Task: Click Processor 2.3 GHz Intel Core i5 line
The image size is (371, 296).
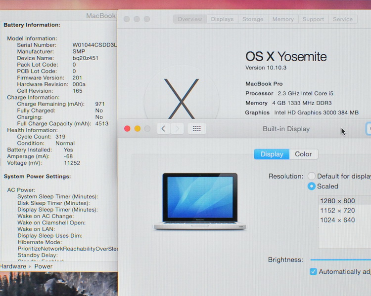Action: pyautogui.click(x=289, y=93)
